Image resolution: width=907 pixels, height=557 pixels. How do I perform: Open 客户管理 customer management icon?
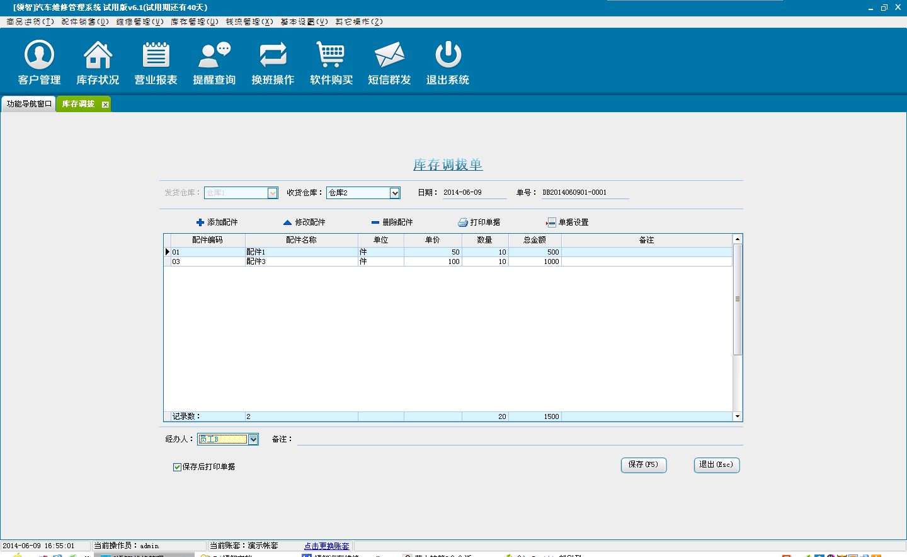[x=39, y=55]
